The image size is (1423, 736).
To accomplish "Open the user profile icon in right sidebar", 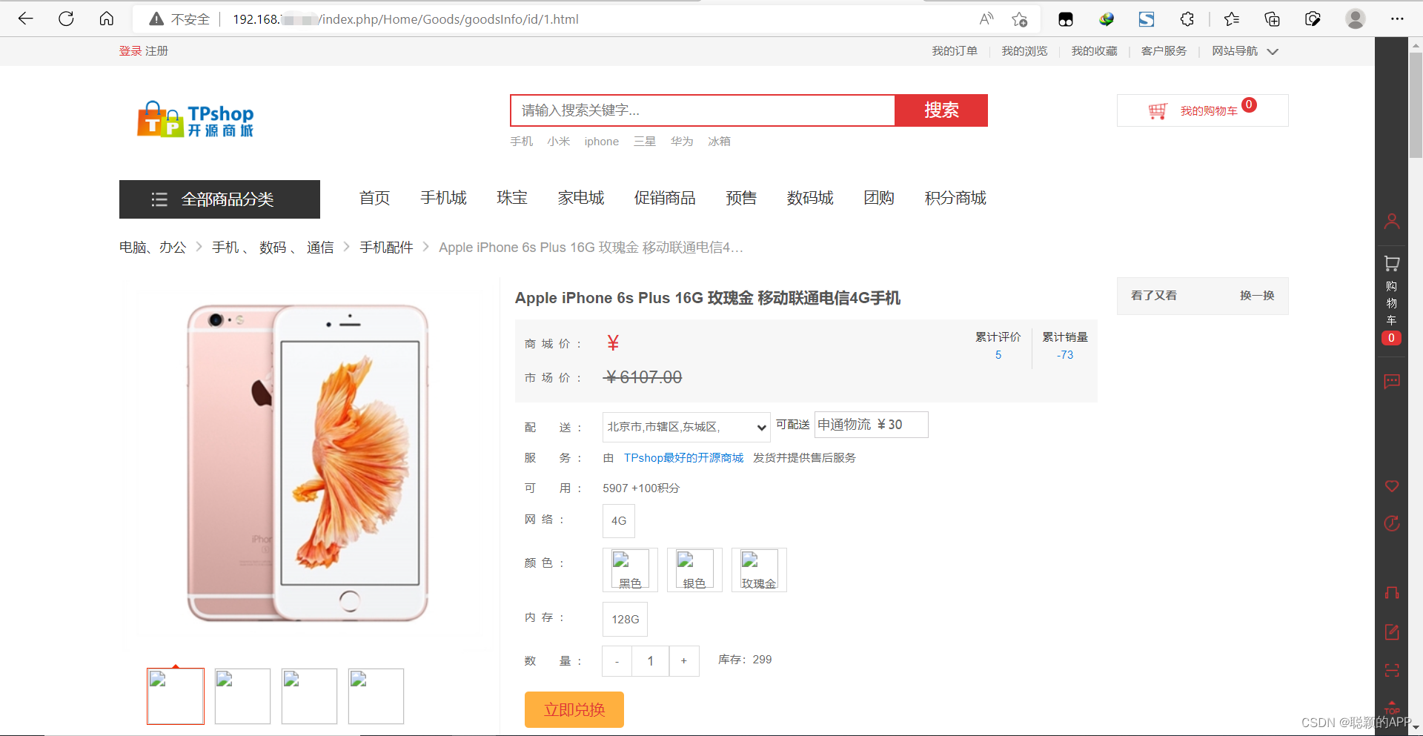I will pos(1392,221).
